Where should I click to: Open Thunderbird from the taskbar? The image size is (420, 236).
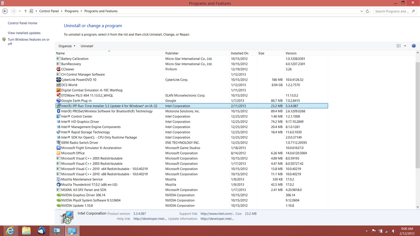pos(42,231)
